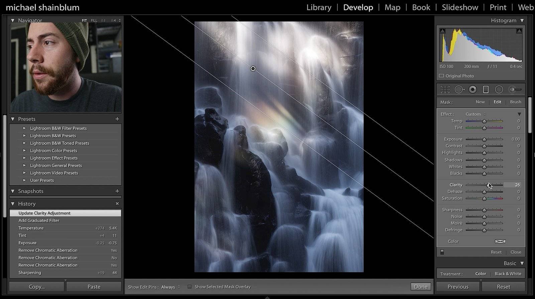This screenshot has height=299, width=535.
Task: Select the Spot Removal tool
Action: point(459,89)
